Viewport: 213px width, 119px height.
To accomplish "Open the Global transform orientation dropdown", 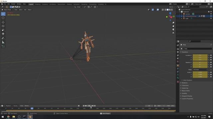I will point(79,7).
